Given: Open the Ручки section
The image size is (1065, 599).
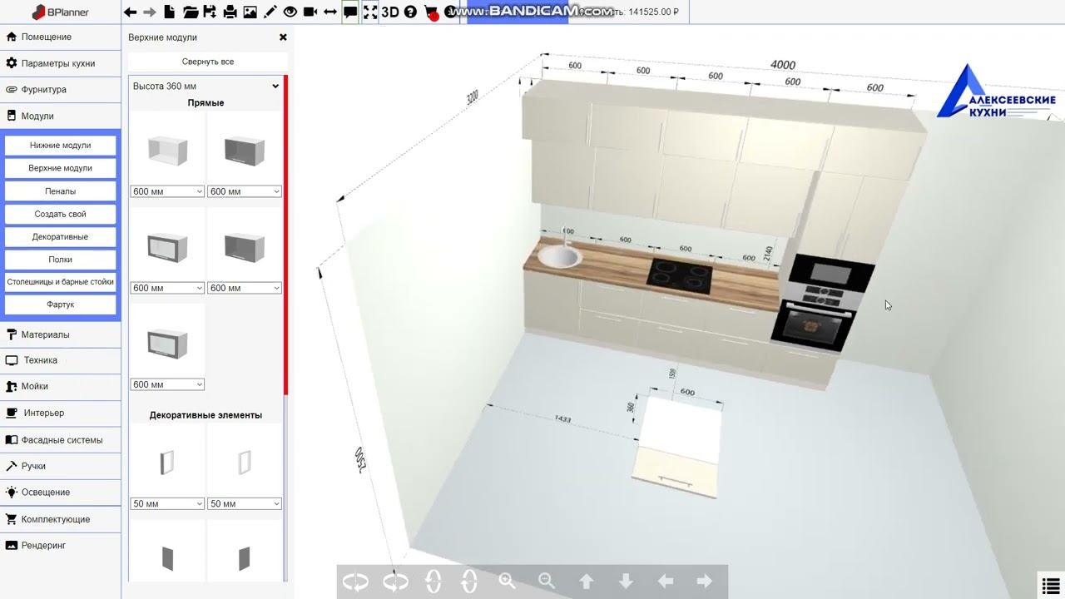Looking at the screenshot, I should coord(60,466).
